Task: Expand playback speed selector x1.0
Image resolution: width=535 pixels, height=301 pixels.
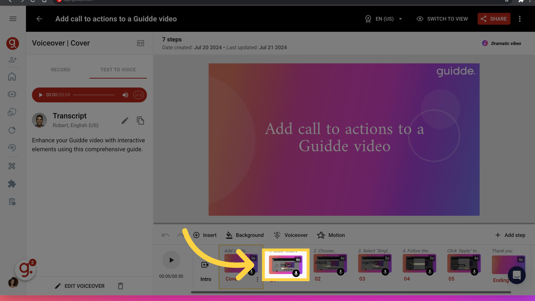Action: (138, 95)
